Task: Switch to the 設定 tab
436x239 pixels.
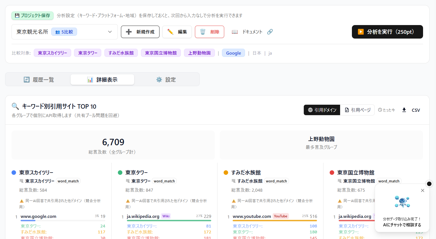Action: pos(166,80)
